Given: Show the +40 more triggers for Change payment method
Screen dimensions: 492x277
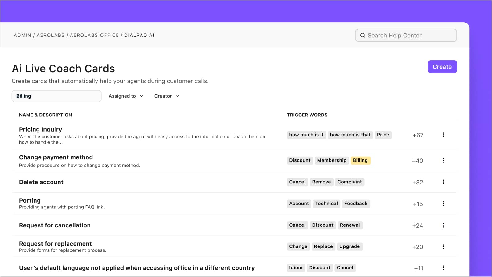Looking at the screenshot, I should (417, 161).
